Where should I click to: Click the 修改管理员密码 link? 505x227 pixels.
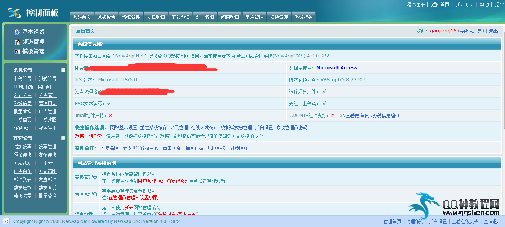click(292, 127)
